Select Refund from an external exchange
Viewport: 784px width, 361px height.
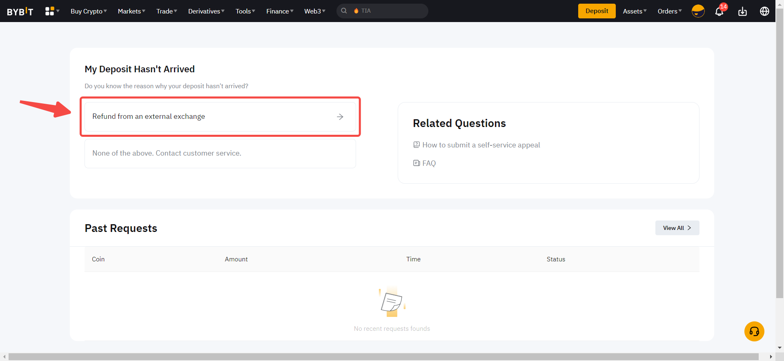(220, 117)
